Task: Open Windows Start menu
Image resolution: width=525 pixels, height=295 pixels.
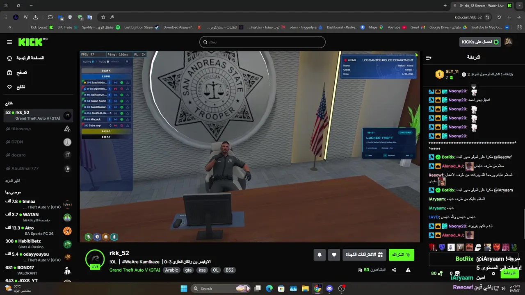Action: [x=184, y=288]
